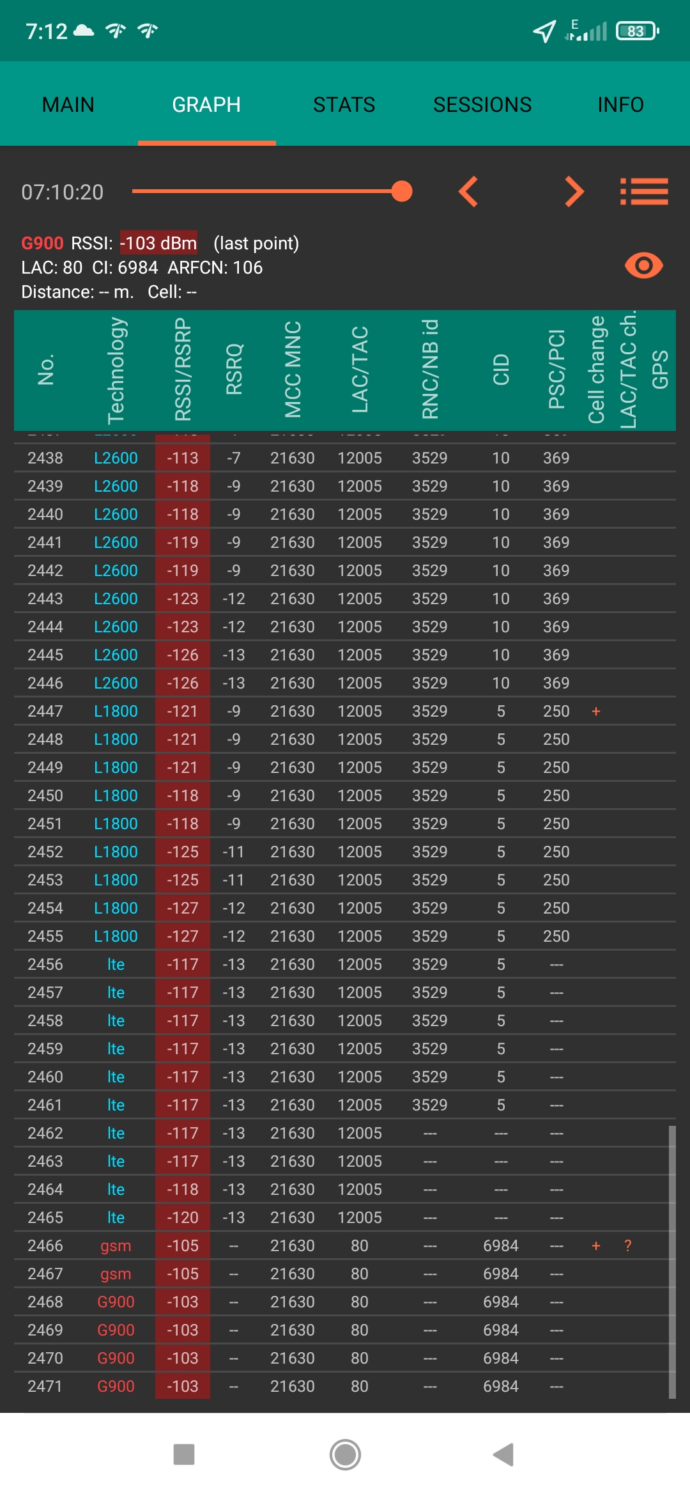
Task: Tap G900 in row 2468
Action: [x=116, y=1302]
